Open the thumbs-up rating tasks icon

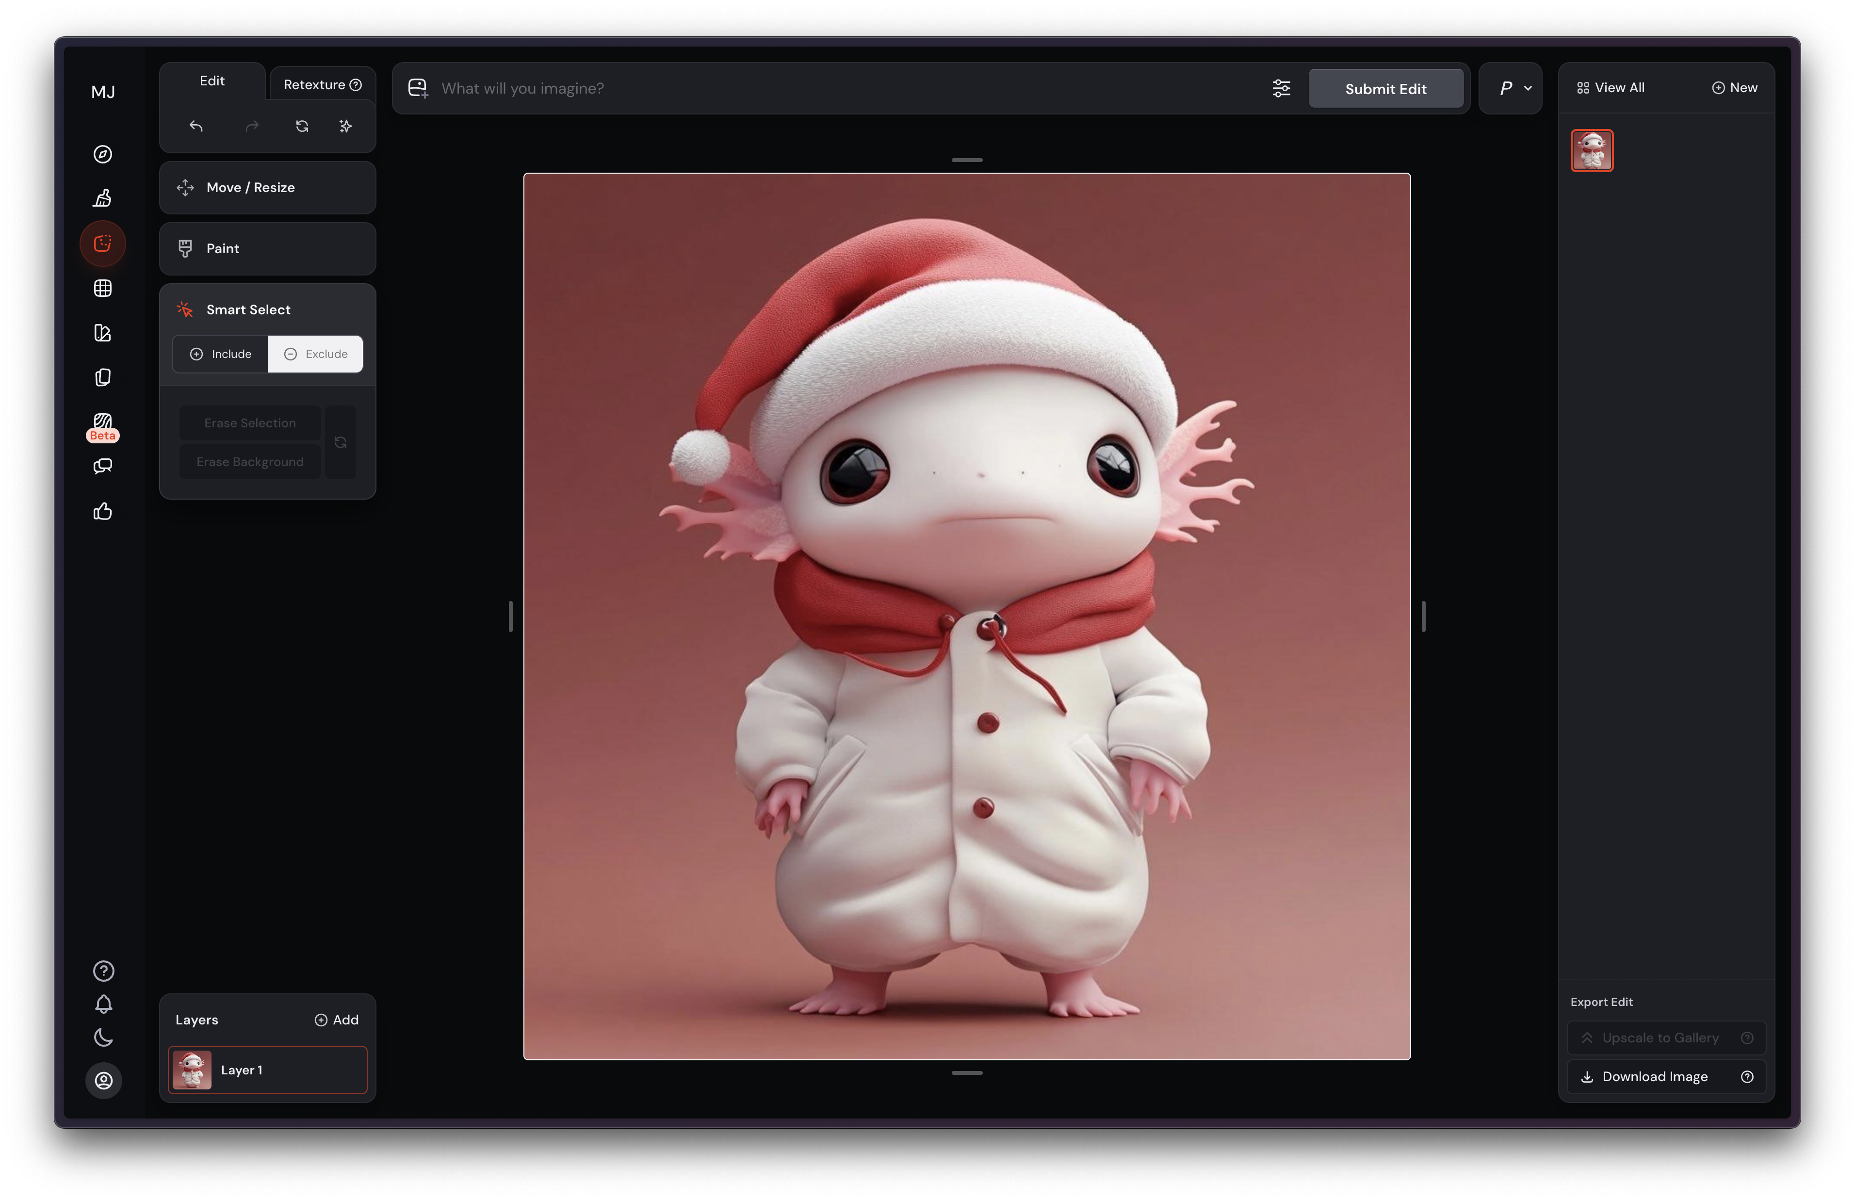pos(103,511)
